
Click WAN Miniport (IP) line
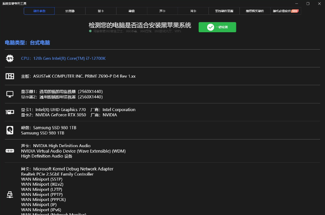[x=39, y=205]
